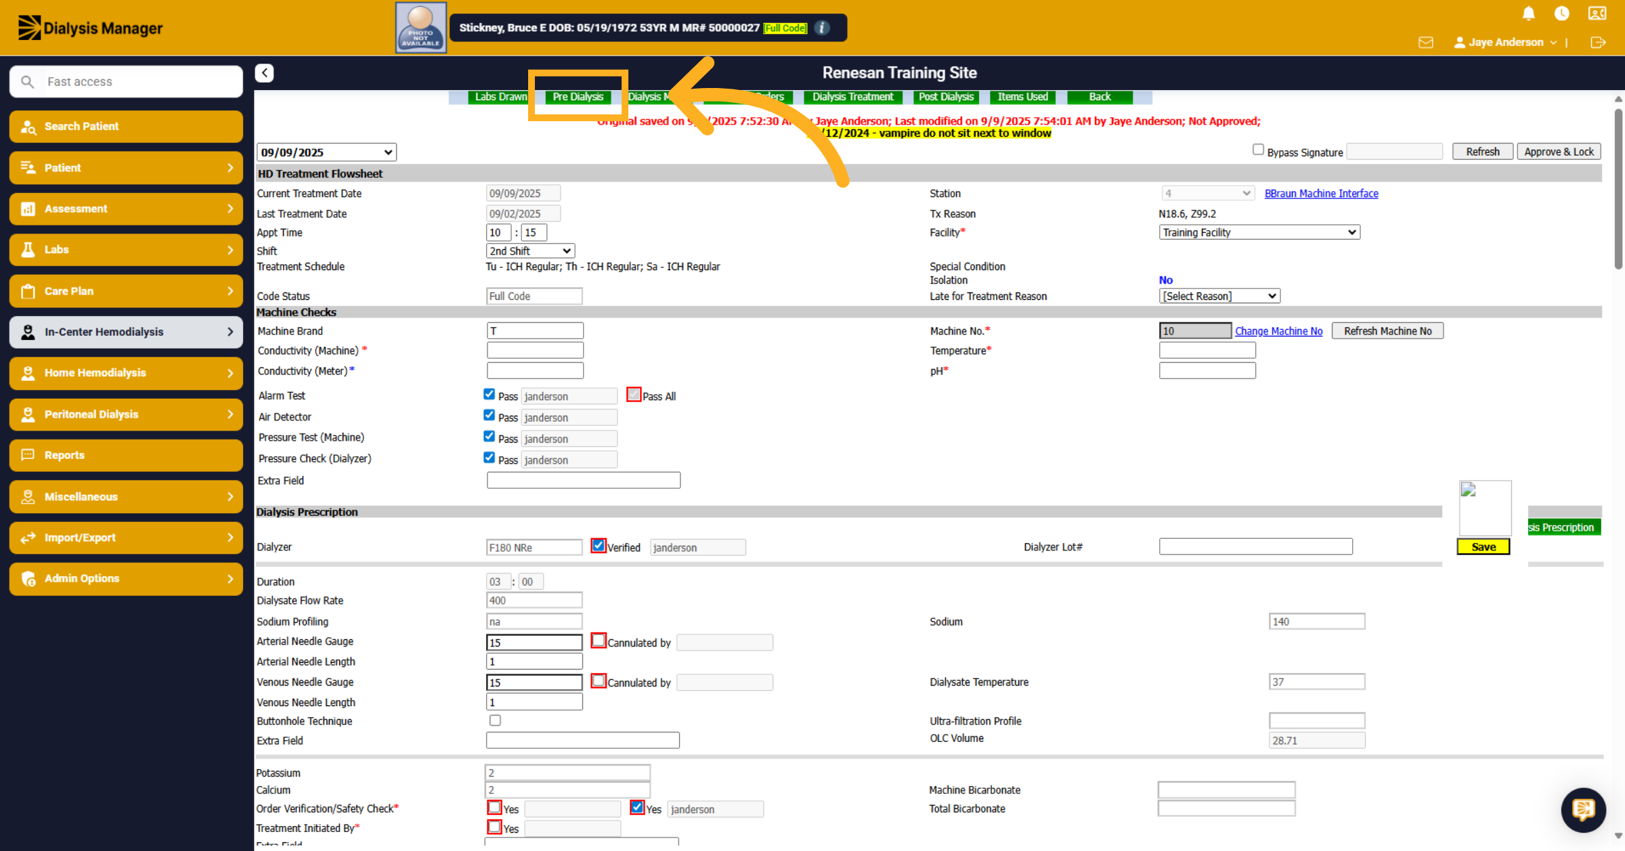
Task: Open the Items Used tab
Action: (x=1022, y=97)
